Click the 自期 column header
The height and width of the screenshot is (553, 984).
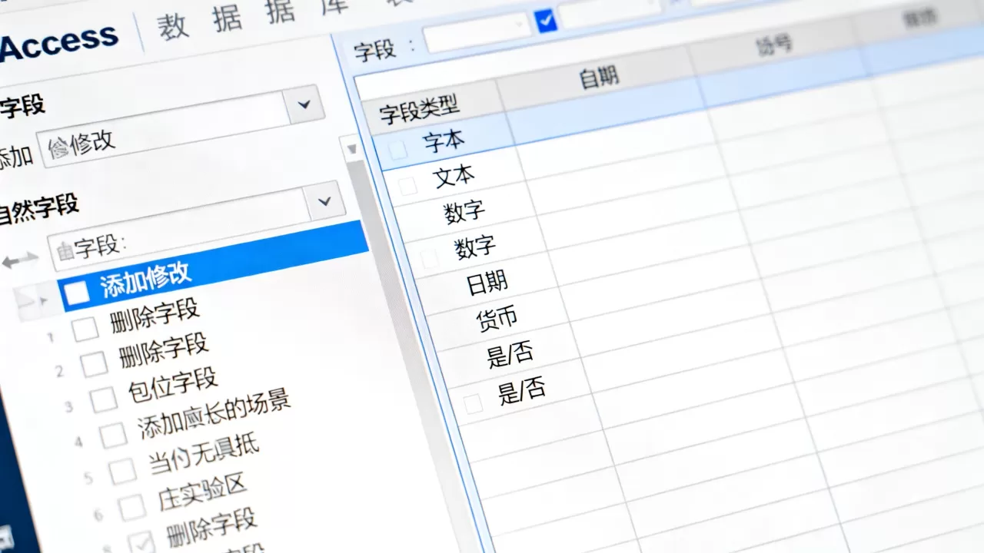click(598, 77)
